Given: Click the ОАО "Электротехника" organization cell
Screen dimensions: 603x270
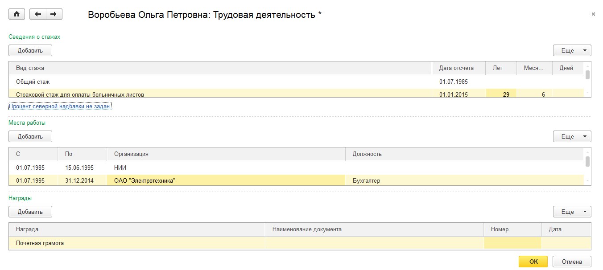Looking at the screenshot, I should (x=226, y=180).
